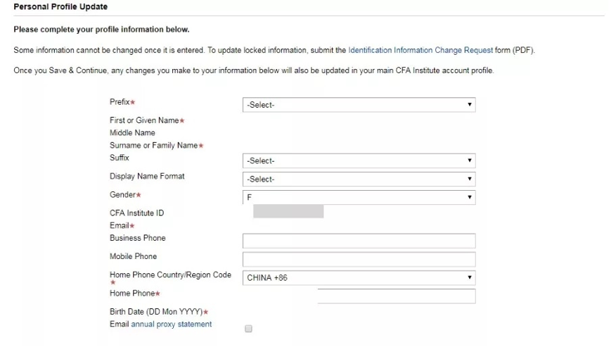Click into the Home Phone input field
The height and width of the screenshot is (347, 609).
click(396, 296)
